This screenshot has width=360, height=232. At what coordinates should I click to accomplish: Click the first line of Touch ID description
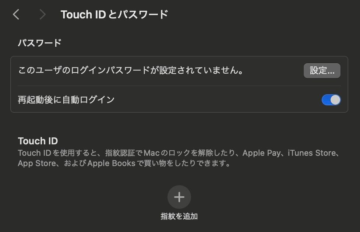coord(179,153)
